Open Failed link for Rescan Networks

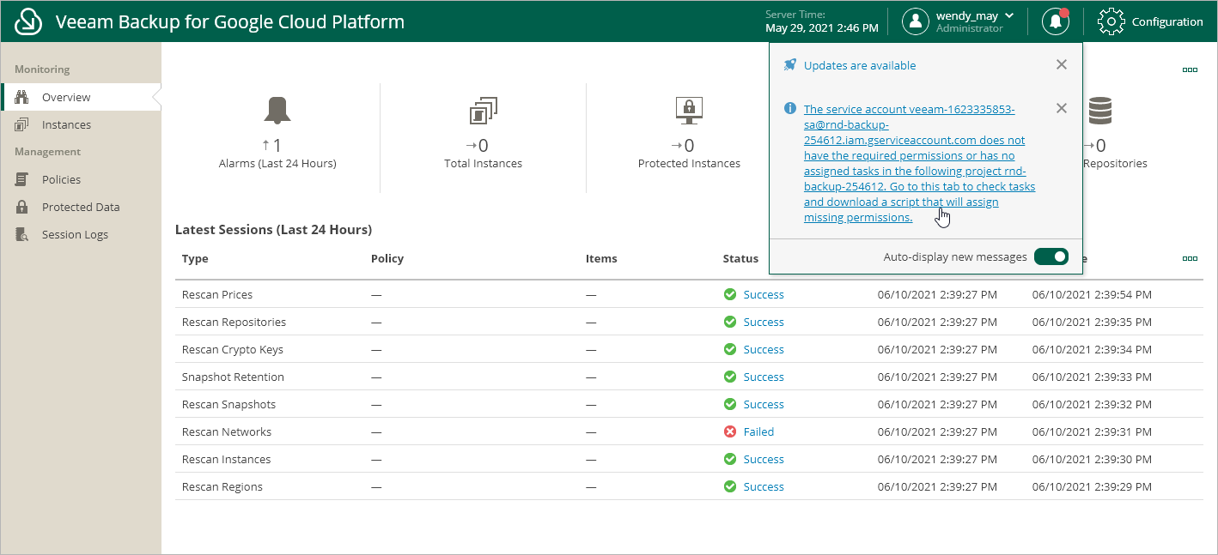[758, 431]
